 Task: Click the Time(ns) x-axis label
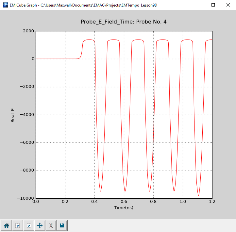124,208
